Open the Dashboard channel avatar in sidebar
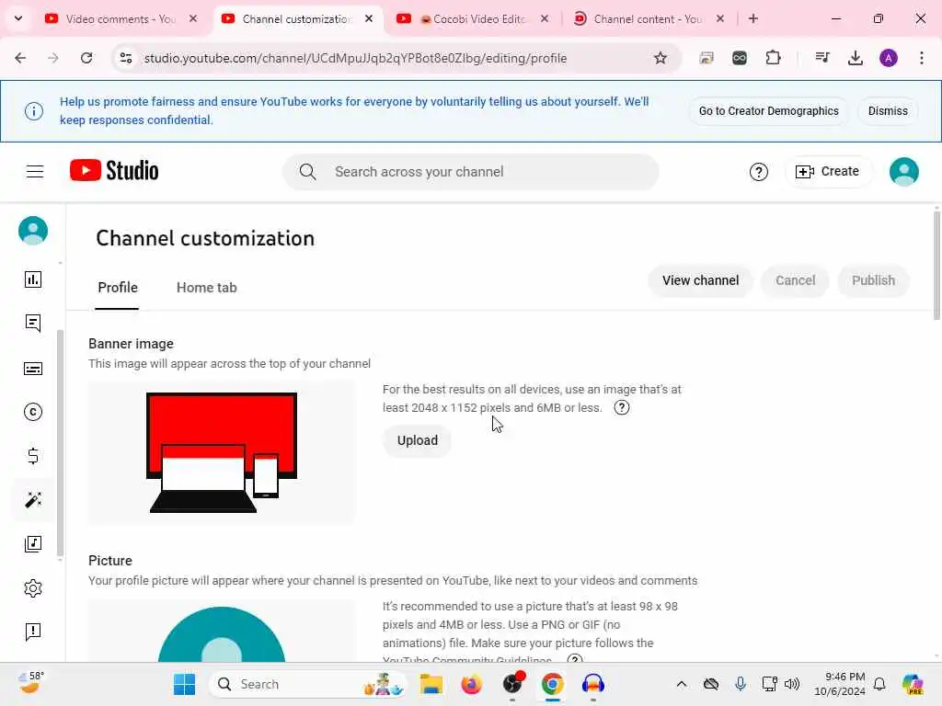This screenshot has width=942, height=706. (x=33, y=231)
